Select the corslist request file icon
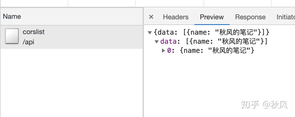295x117 pixels. tap(12, 36)
